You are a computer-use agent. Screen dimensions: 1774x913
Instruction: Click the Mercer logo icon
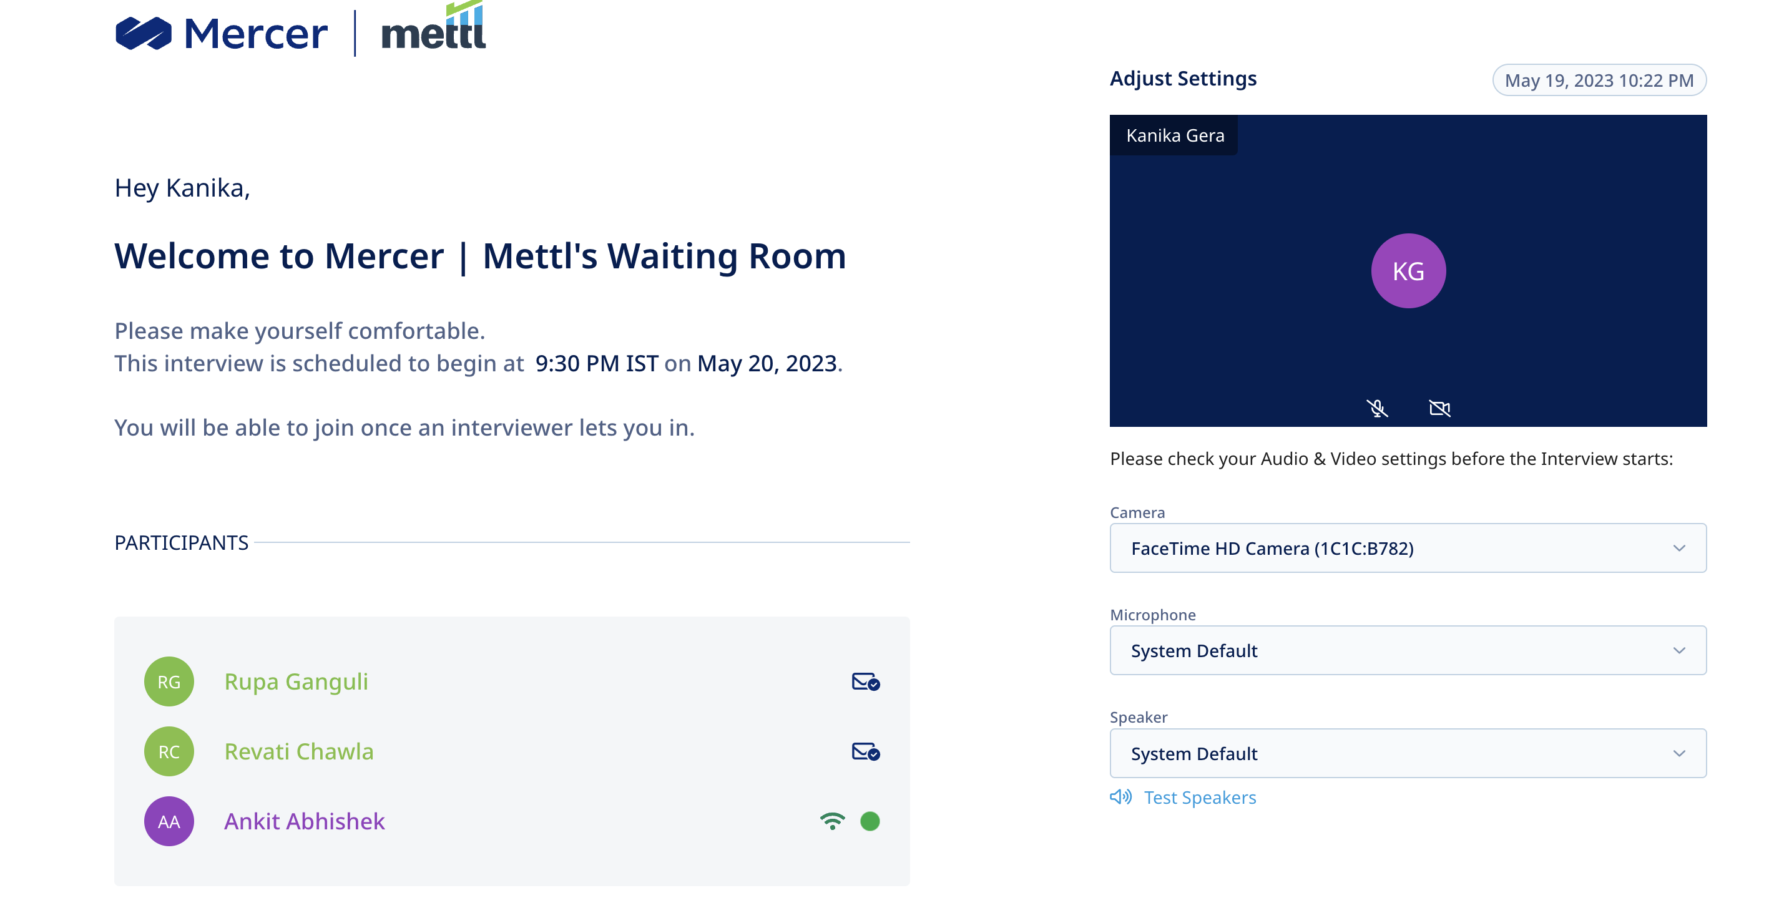[x=143, y=33]
